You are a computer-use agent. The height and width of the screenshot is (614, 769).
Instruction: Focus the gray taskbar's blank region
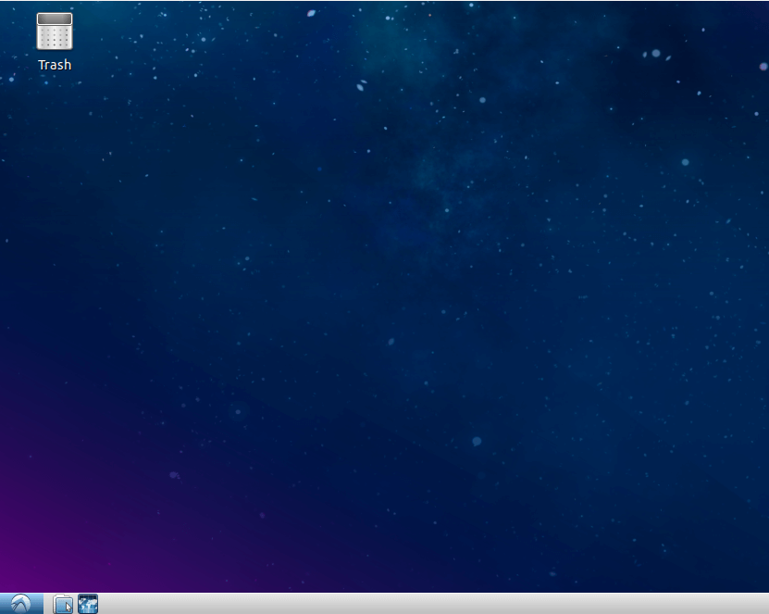click(431, 604)
